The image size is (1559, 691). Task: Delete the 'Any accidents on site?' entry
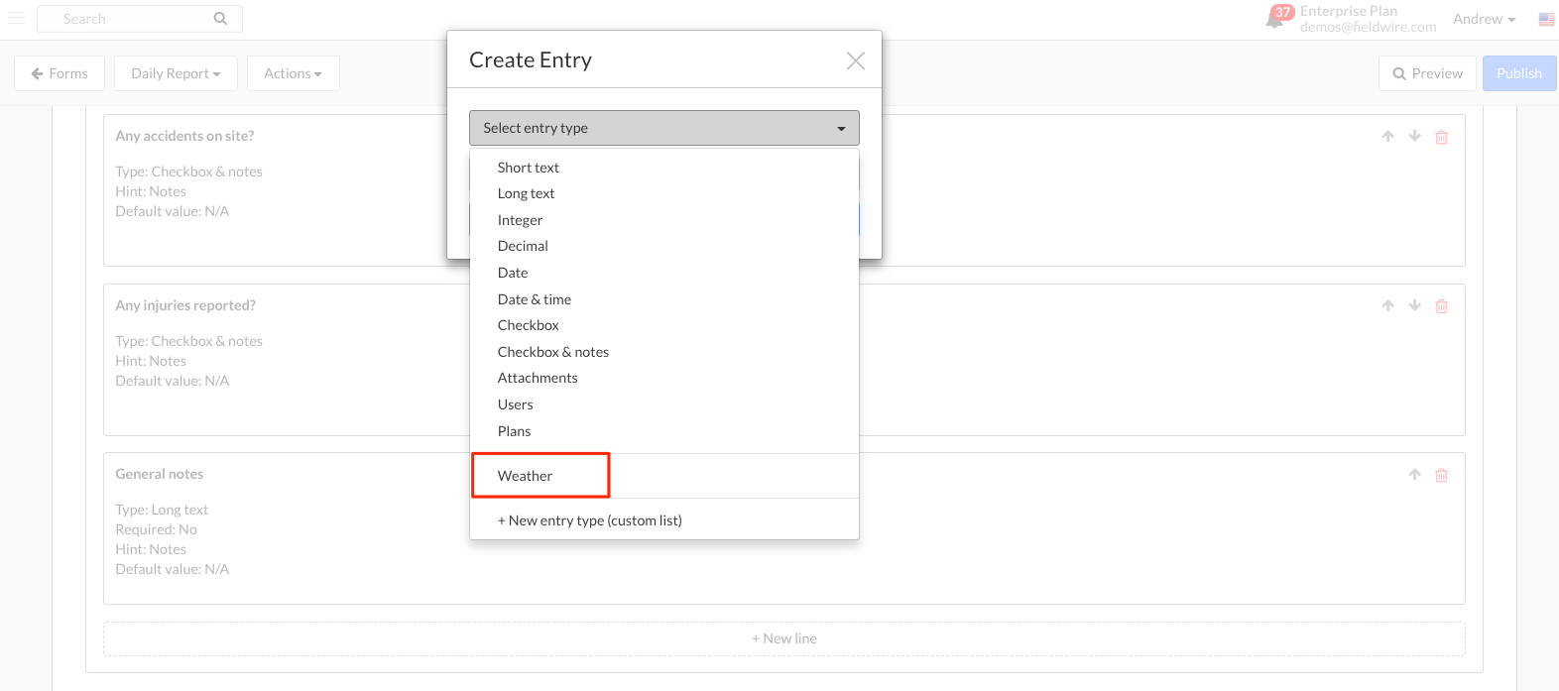point(1441,137)
